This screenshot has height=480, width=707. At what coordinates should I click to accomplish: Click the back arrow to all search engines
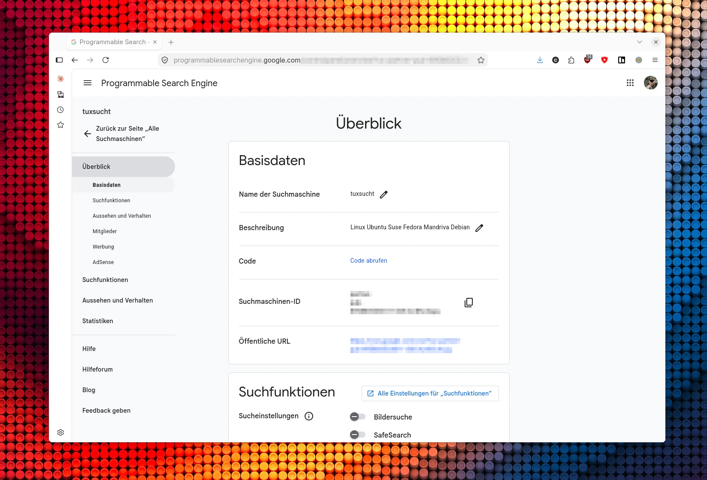[x=88, y=134]
